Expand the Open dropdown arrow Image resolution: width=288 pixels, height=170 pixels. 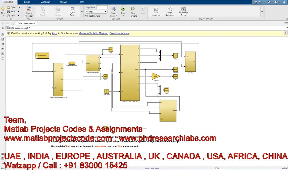pyautogui.click(x=19, y=7)
